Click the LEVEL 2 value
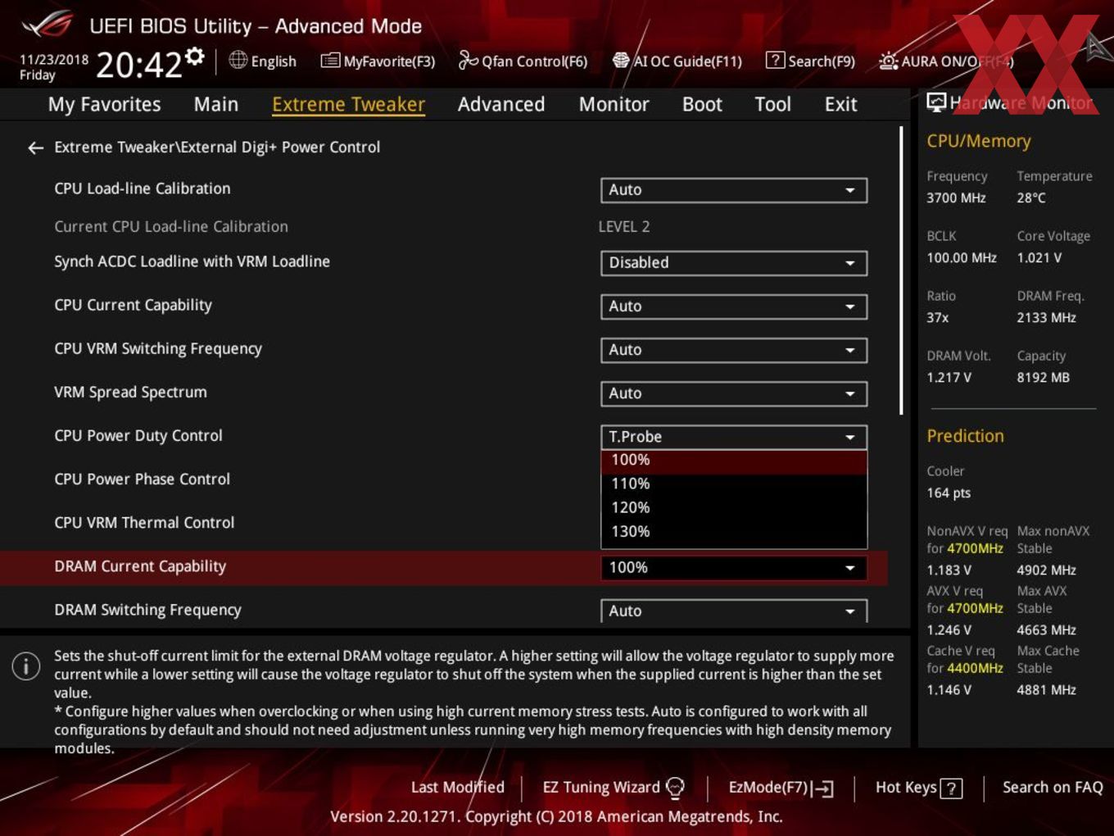Viewport: 1114px width, 836px height. (x=624, y=227)
